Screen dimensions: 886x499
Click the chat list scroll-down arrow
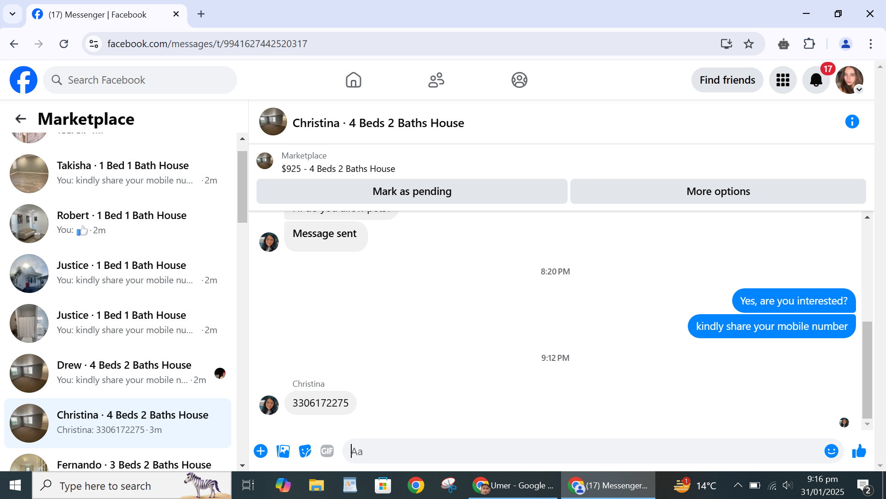pos(242,466)
